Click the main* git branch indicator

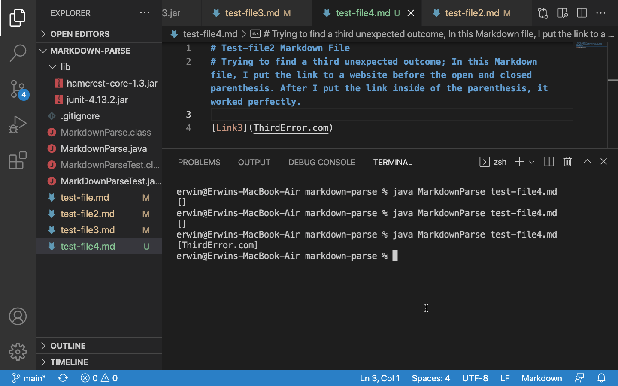click(29, 378)
